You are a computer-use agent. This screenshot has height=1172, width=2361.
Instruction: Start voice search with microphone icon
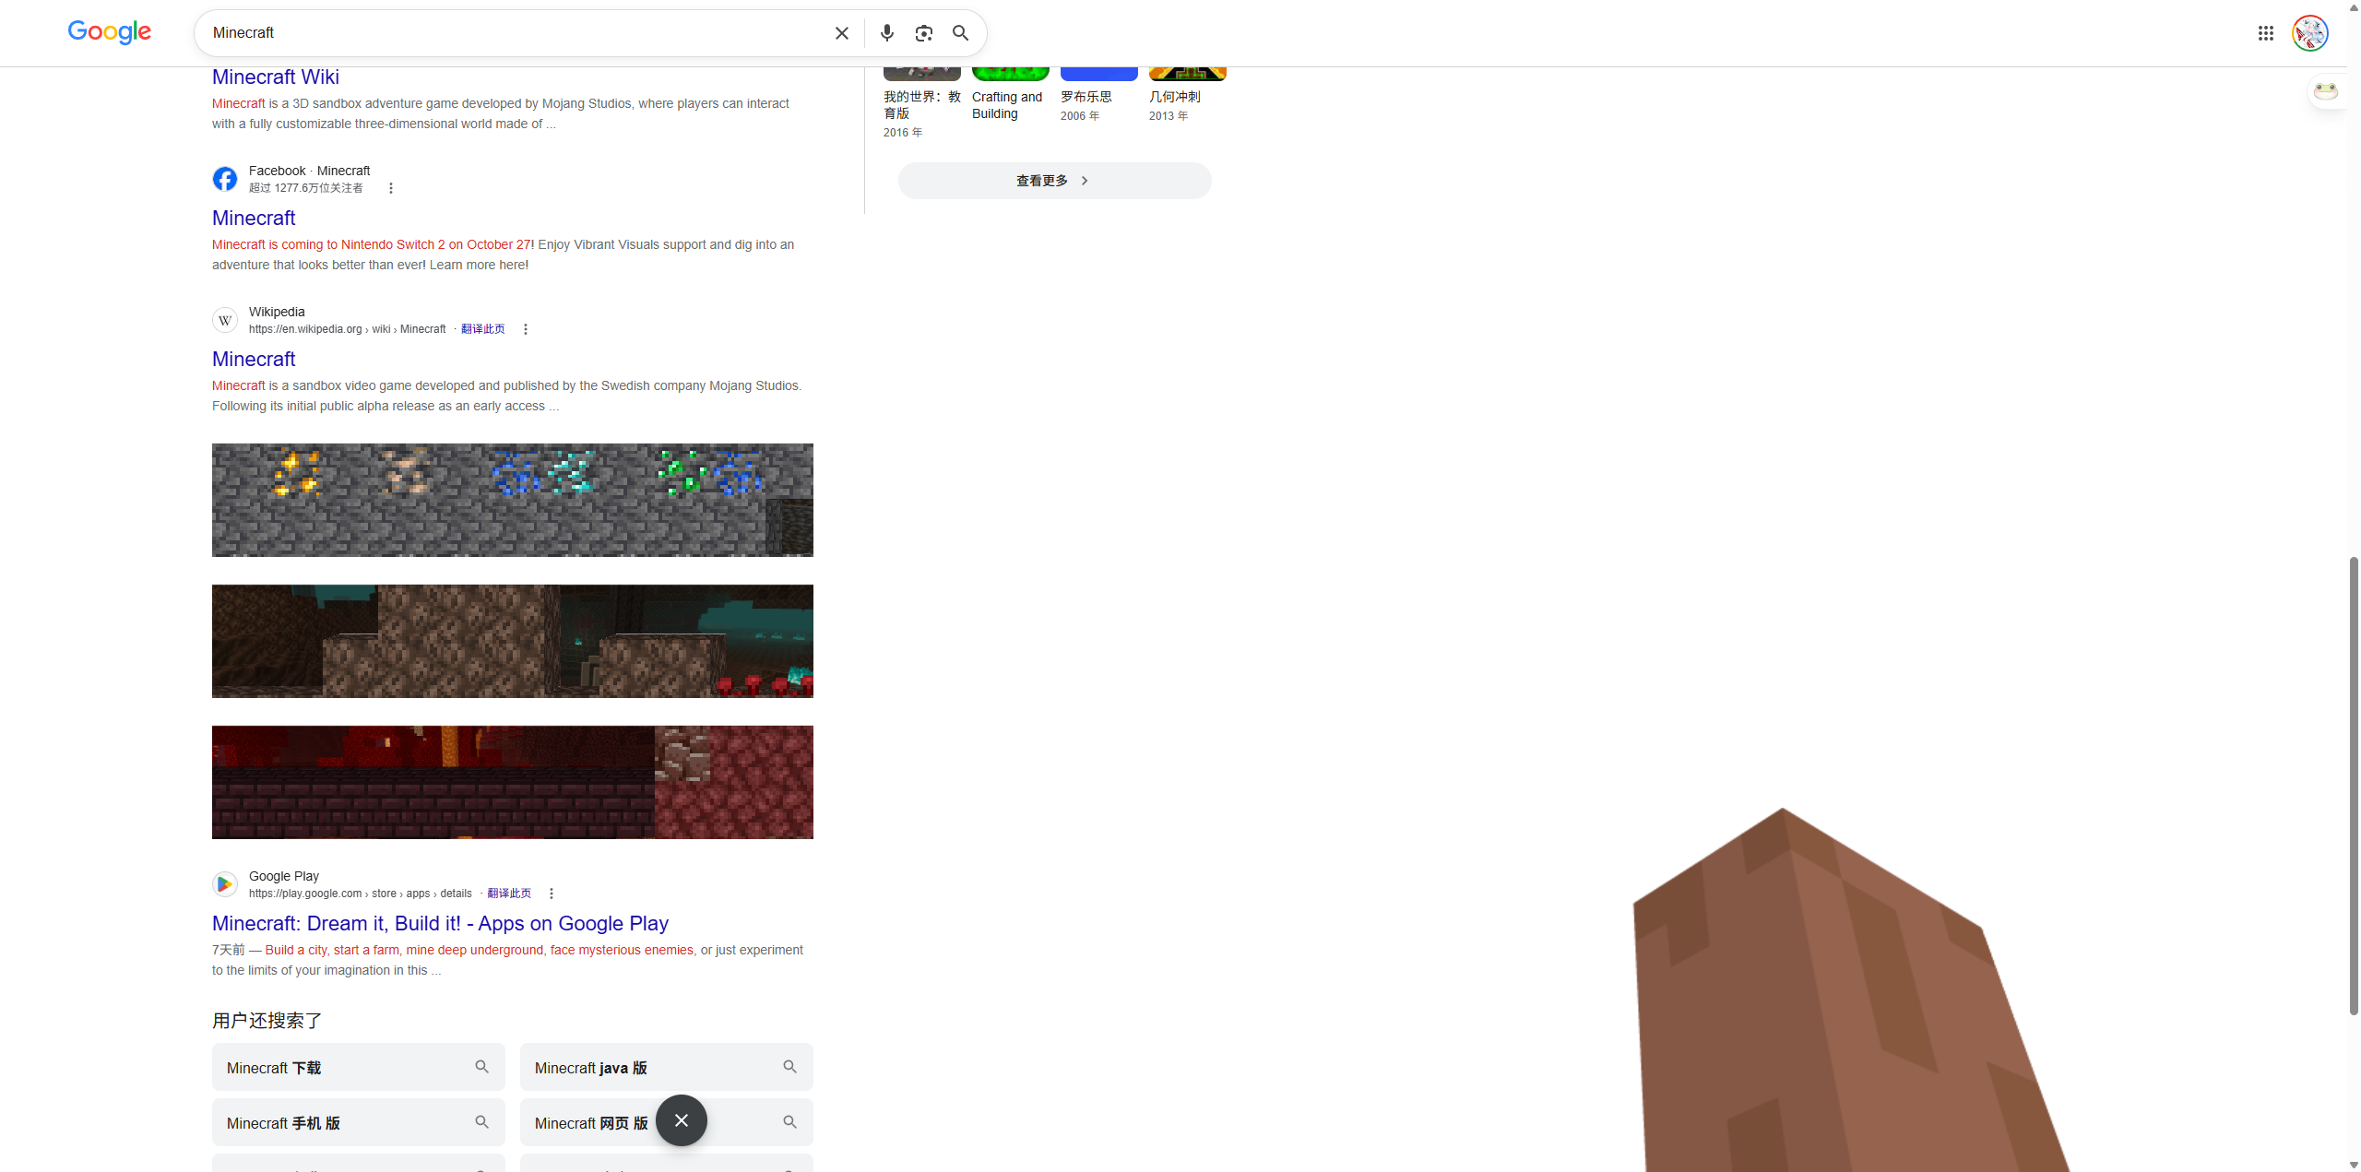(x=887, y=33)
